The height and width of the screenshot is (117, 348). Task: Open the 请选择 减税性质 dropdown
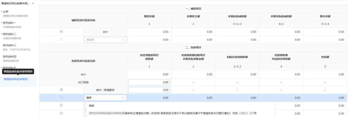tap(105, 40)
